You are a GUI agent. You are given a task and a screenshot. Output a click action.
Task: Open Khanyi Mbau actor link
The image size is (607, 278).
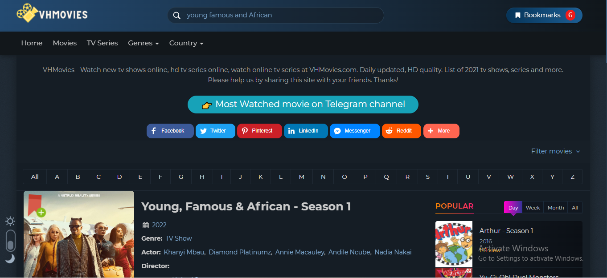[x=185, y=252]
